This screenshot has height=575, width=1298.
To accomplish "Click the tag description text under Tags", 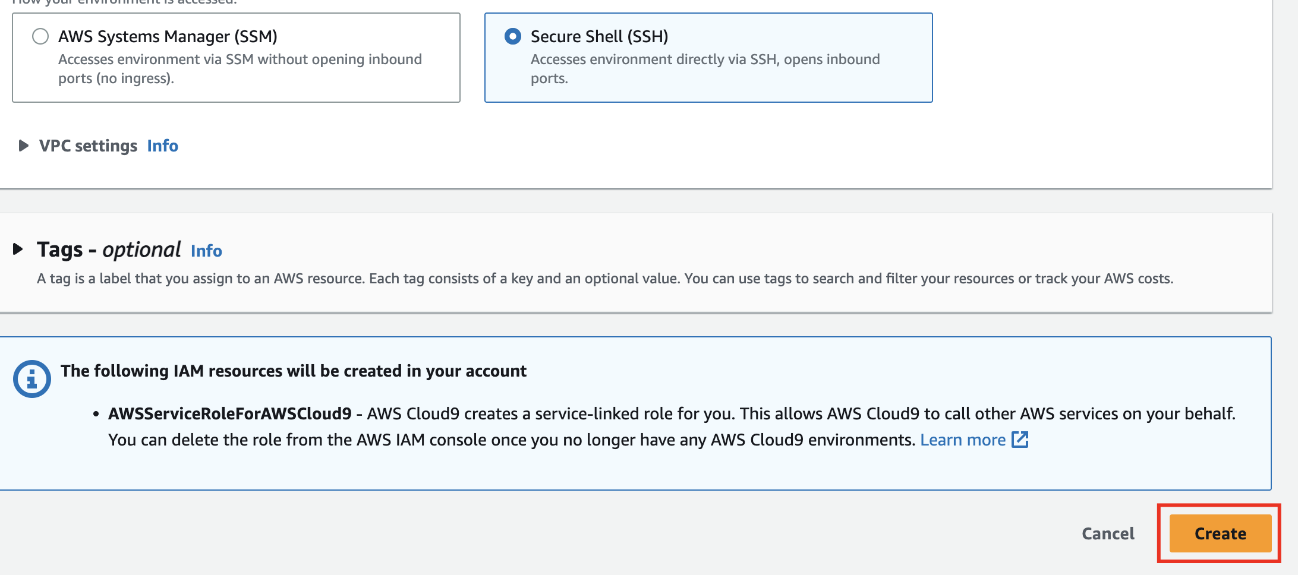I will [604, 279].
